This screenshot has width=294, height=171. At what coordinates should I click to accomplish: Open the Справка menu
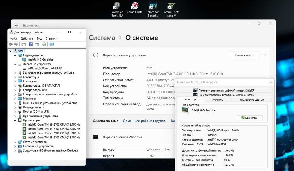tap(51, 38)
